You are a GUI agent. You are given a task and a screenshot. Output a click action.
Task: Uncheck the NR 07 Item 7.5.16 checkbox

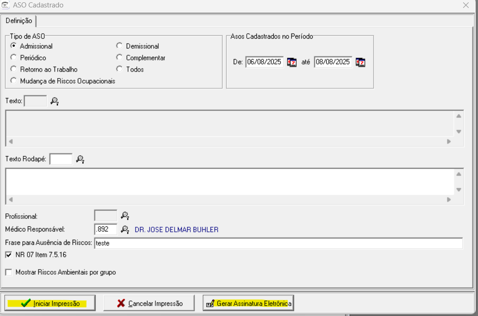pos(8,255)
